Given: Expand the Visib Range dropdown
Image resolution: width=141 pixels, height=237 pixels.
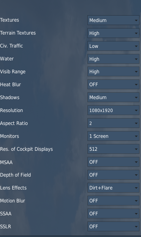Looking at the screenshot, I should click(x=113, y=71).
